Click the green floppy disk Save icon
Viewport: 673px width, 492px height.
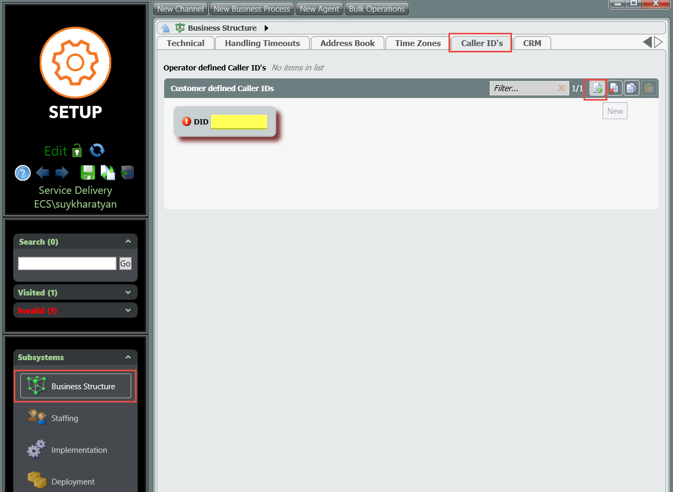[x=87, y=173]
